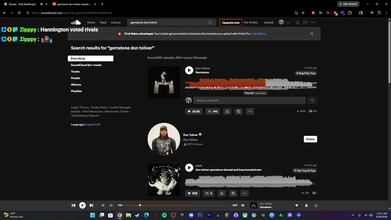Click the Rap/Hip Hop genre tag
The height and width of the screenshot is (220, 391).
(x=306, y=73)
